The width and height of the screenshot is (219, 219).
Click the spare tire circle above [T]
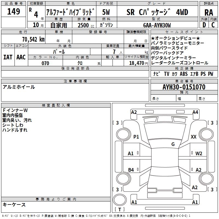(x=119, y=199)
